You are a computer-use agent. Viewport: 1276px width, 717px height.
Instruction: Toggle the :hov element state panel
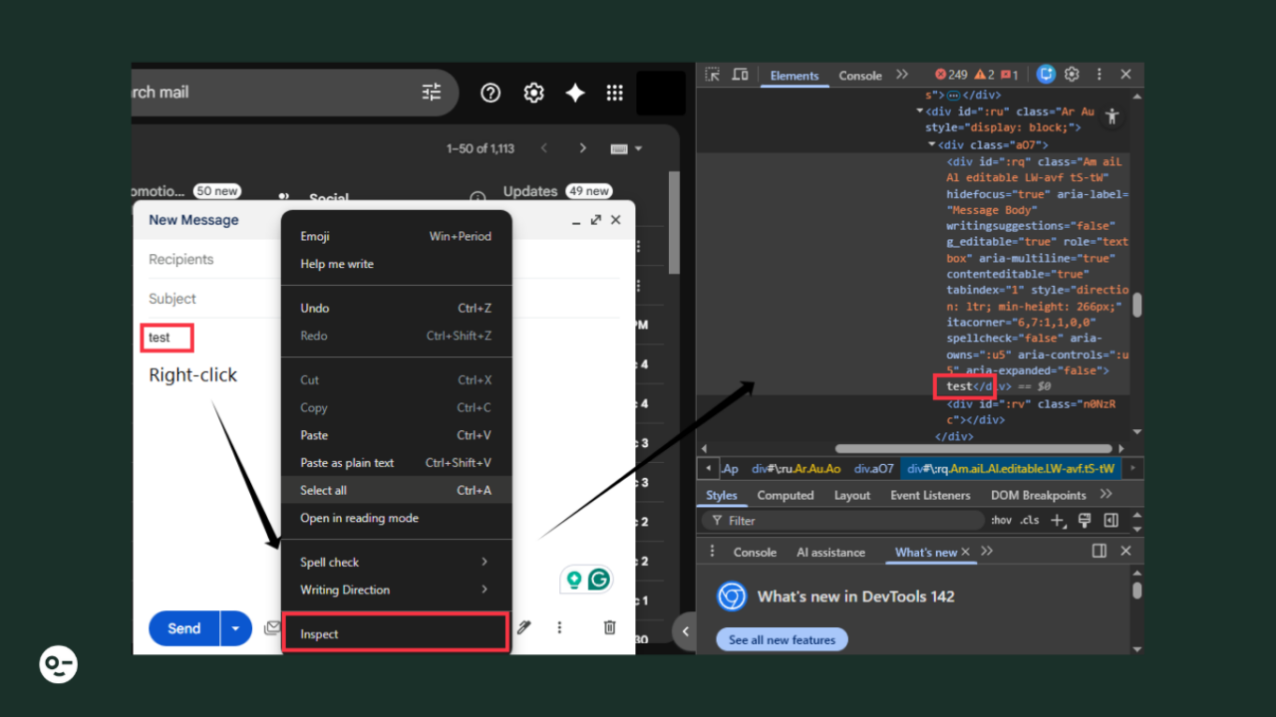(1001, 521)
